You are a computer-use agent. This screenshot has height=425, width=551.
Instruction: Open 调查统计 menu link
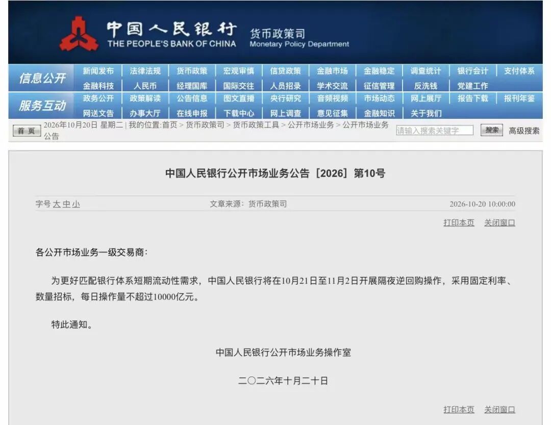click(425, 71)
